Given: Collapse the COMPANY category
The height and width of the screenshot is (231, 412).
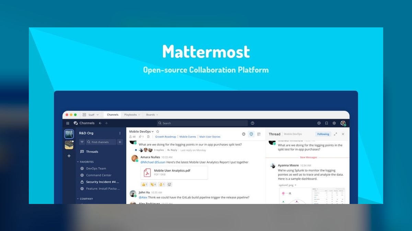Looking at the screenshot, I should coord(85,199).
